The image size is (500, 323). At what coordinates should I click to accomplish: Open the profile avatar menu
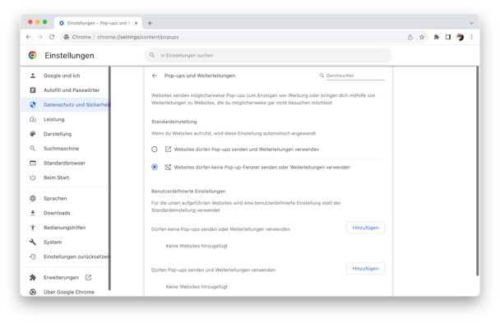[x=460, y=37]
